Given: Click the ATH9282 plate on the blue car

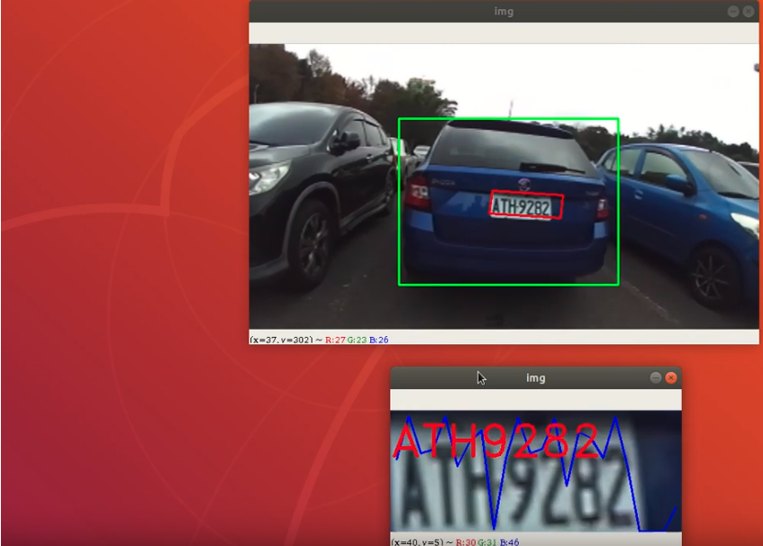Looking at the screenshot, I should (x=526, y=205).
